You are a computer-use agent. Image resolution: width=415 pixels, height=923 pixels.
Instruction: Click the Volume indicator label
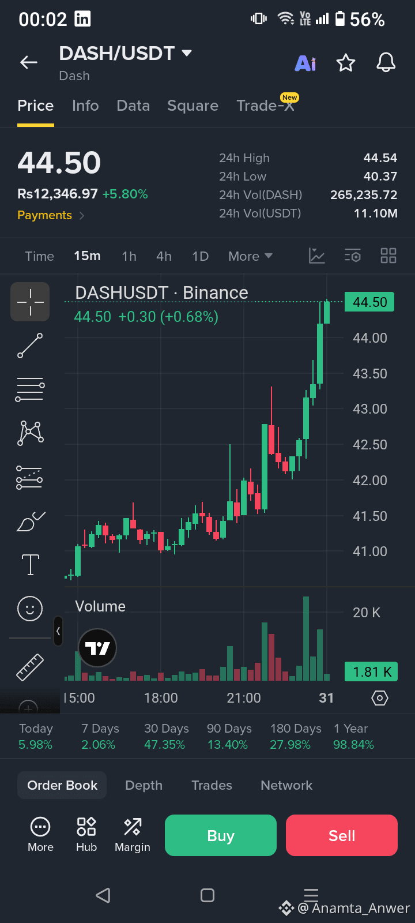coord(100,606)
